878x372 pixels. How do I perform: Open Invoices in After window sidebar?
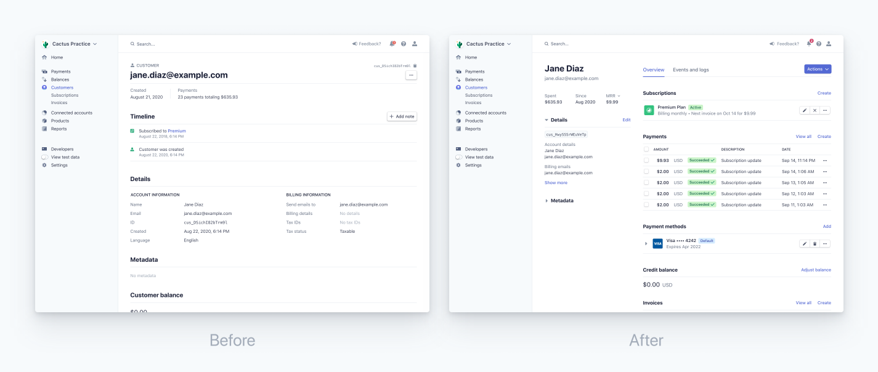(473, 103)
